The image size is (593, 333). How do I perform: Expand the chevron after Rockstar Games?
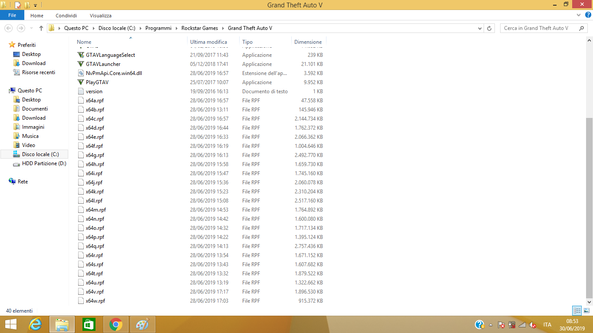pos(223,28)
